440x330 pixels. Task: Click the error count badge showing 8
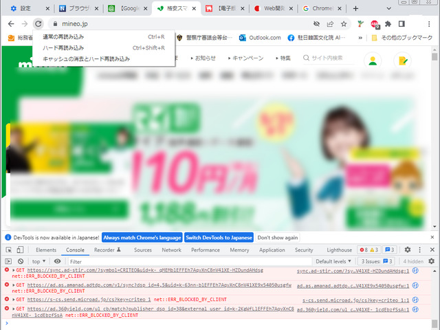click(x=364, y=250)
